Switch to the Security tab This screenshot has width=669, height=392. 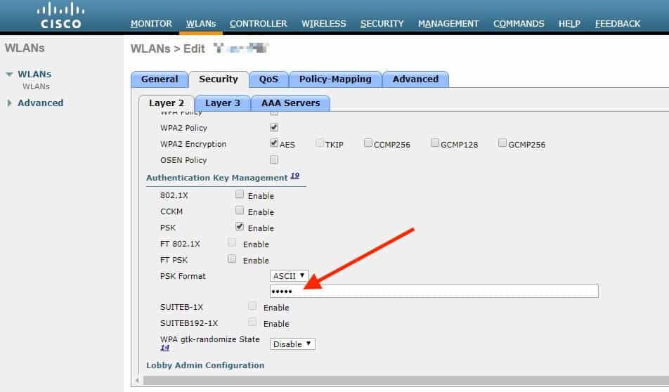pos(219,79)
